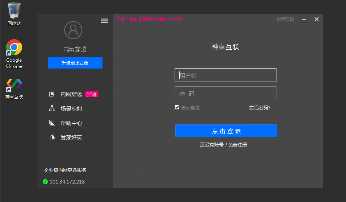
Task: Close the 神卓互联 window
Action: (317, 20)
